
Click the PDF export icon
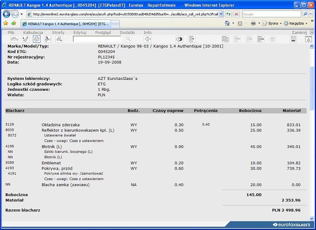(x=237, y=39)
